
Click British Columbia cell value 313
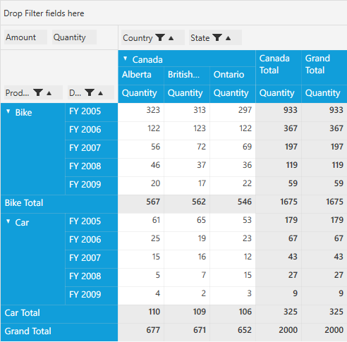pos(187,112)
